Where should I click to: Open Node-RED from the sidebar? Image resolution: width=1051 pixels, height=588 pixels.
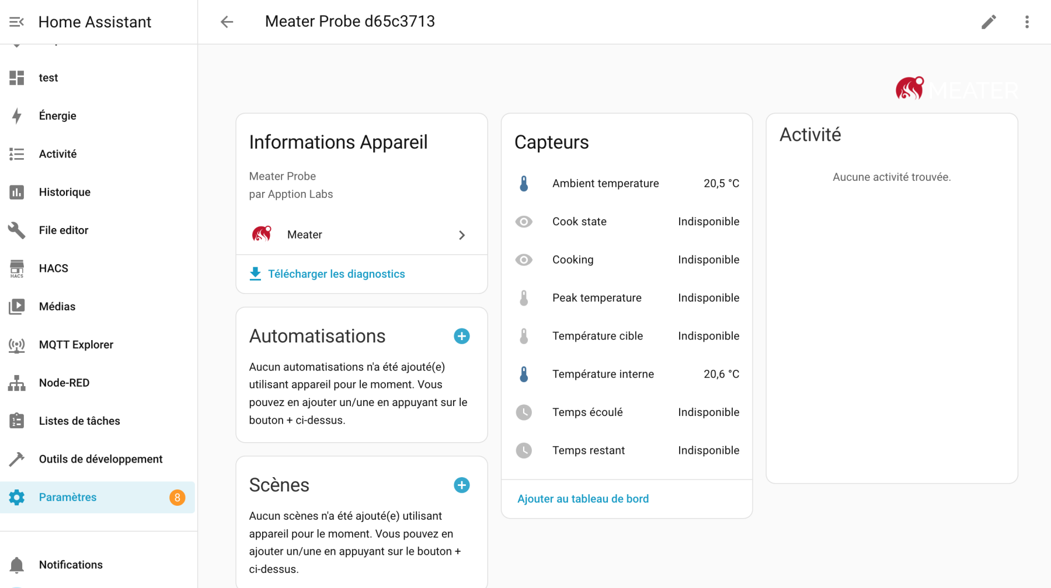(64, 383)
